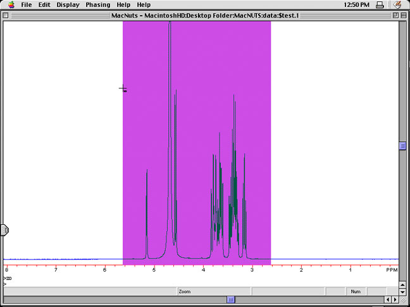
Task: Open the File menu
Action: tap(27, 4)
